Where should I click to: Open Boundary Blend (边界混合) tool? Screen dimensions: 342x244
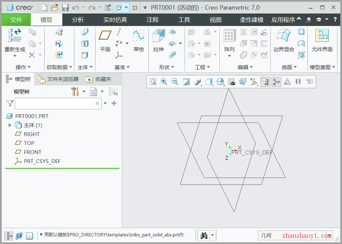pyautogui.click(x=284, y=35)
